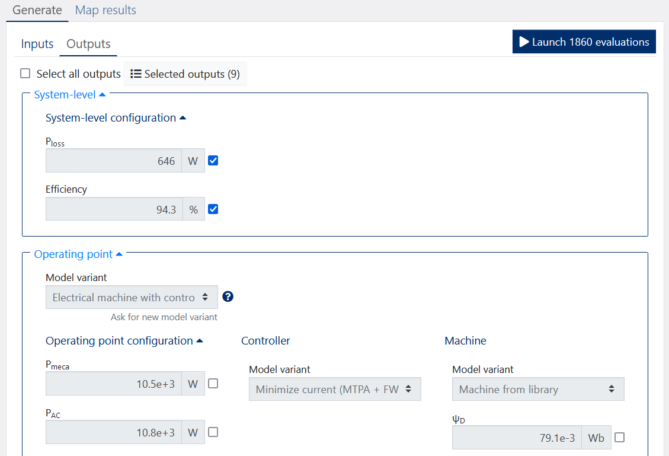Tick the ψD flux output checkbox
The height and width of the screenshot is (456, 669).
(620, 438)
